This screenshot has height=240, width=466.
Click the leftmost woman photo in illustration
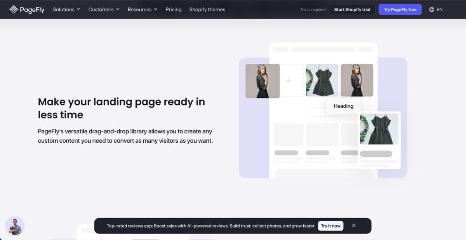click(x=263, y=81)
